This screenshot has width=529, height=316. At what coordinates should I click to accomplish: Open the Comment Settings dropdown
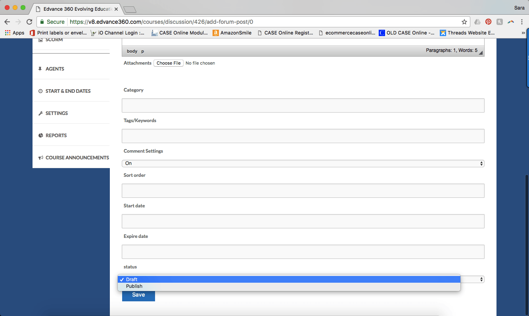tap(303, 163)
